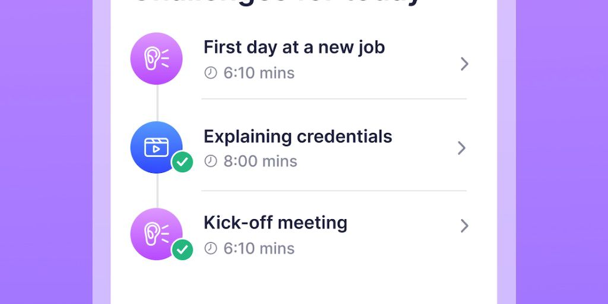Select the "Explaining credentials" challenge title
This screenshot has width=608, height=304.
(x=297, y=137)
